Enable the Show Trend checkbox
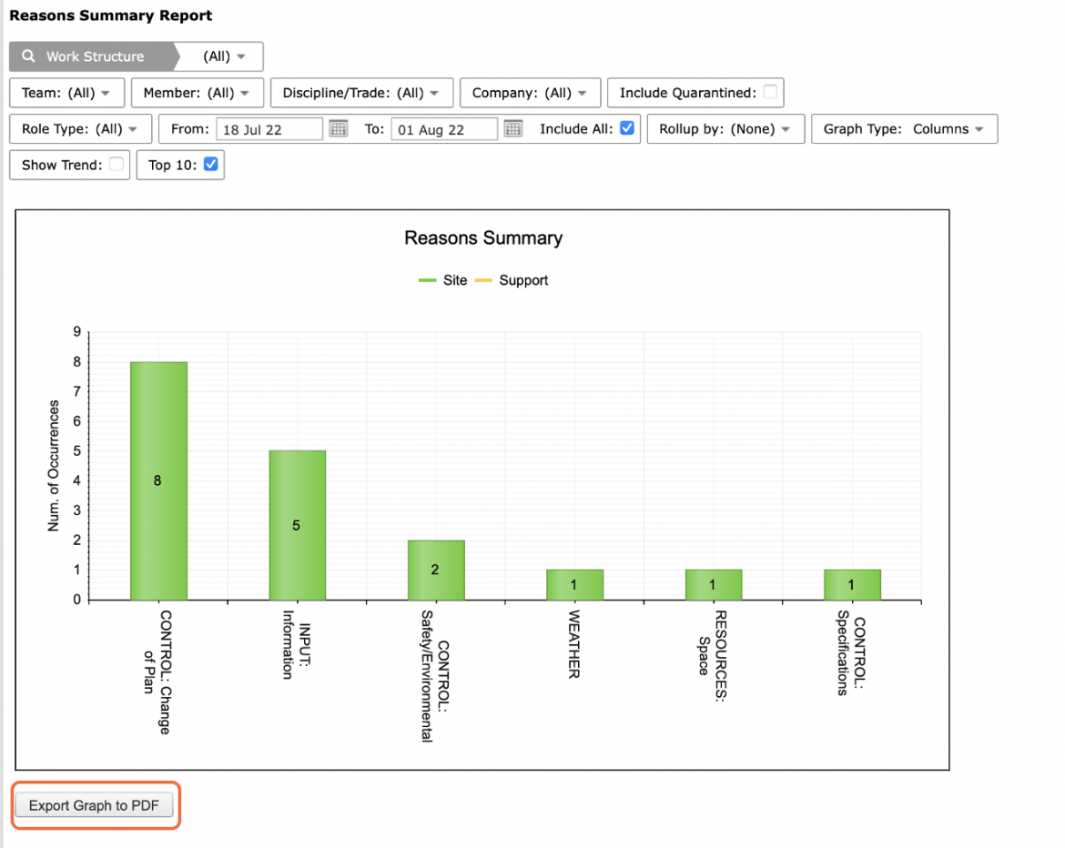 click(117, 165)
